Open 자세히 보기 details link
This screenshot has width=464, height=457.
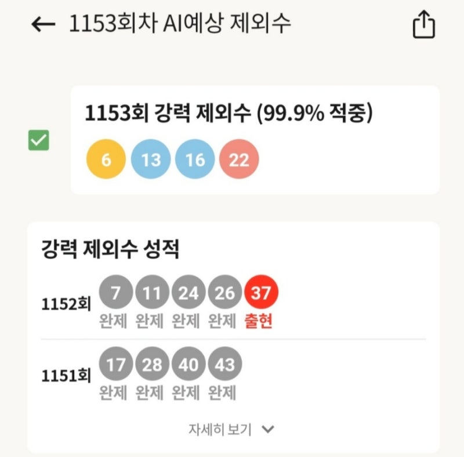(x=220, y=429)
